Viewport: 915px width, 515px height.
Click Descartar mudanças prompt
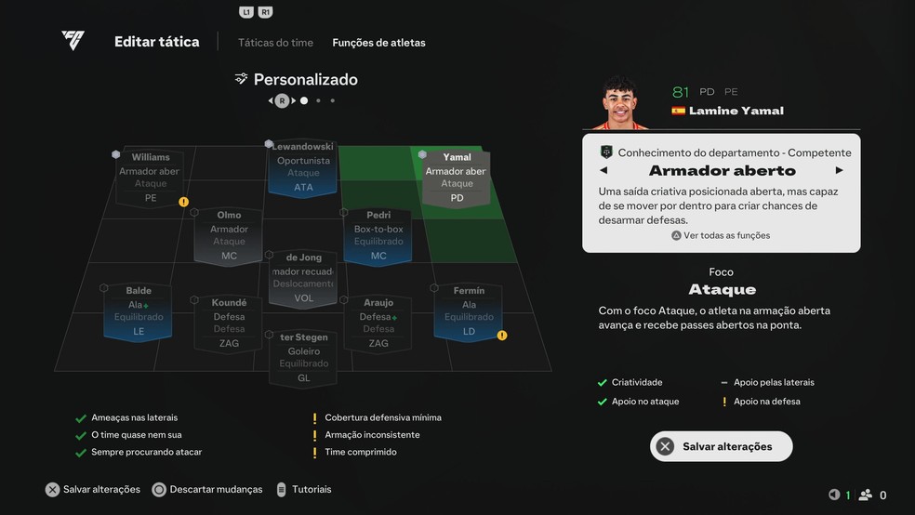(x=207, y=489)
